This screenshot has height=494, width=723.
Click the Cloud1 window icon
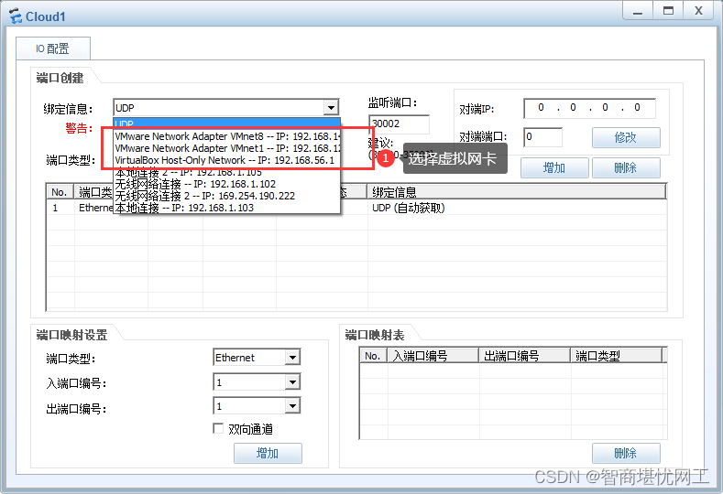16,16
